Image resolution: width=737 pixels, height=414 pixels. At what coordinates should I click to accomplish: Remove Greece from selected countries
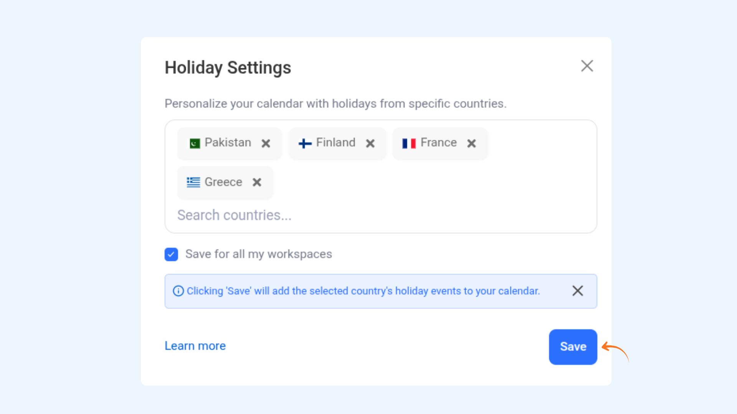tap(257, 182)
